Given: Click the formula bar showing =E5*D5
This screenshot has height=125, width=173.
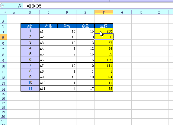Looking at the screenshot, I should (98, 6).
